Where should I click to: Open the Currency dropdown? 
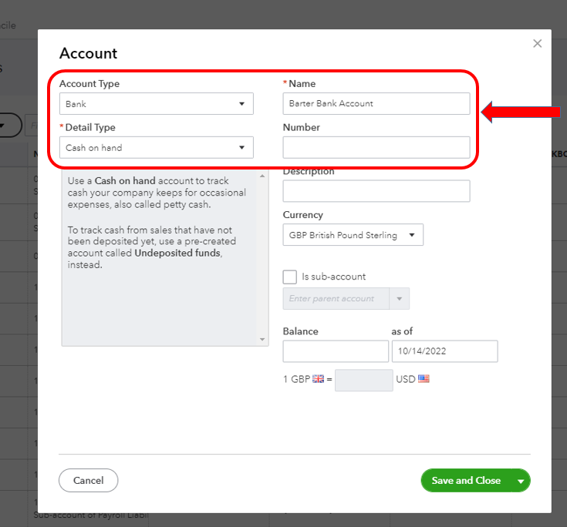(353, 235)
